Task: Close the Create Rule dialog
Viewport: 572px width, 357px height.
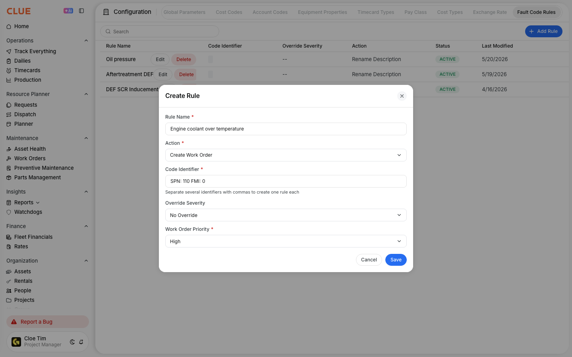Action: [x=402, y=96]
